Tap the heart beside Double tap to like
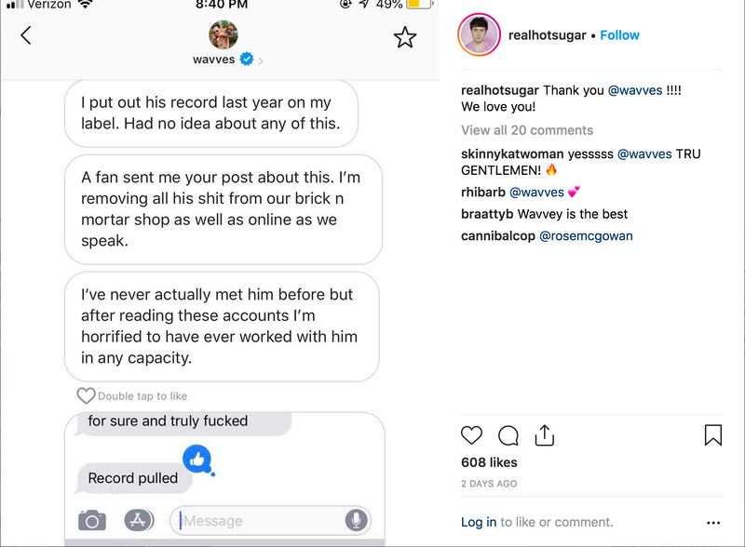The width and height of the screenshot is (745, 547). tap(86, 395)
